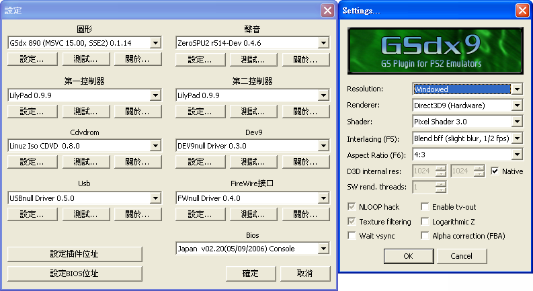533x291 pixels.
Task: Click 關於... under 第一控制器
Action: (138, 112)
